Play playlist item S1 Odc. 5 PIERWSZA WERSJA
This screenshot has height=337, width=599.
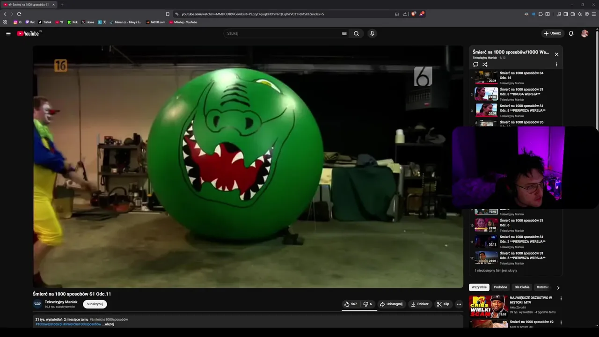coord(516,257)
